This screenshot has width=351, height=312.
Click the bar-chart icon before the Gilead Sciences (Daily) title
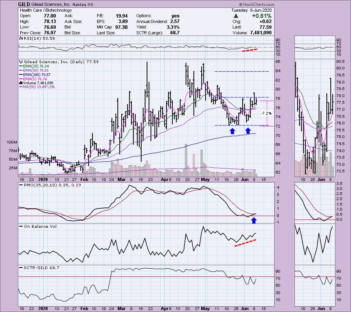point(21,62)
